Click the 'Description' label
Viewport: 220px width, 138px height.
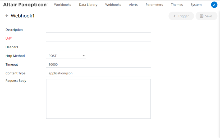point(14,30)
